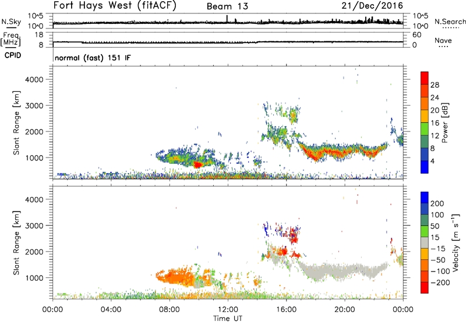This screenshot has height=322, width=466.
Task: Select 'Slant Range [km]' label of power panel
Action: [16, 123]
